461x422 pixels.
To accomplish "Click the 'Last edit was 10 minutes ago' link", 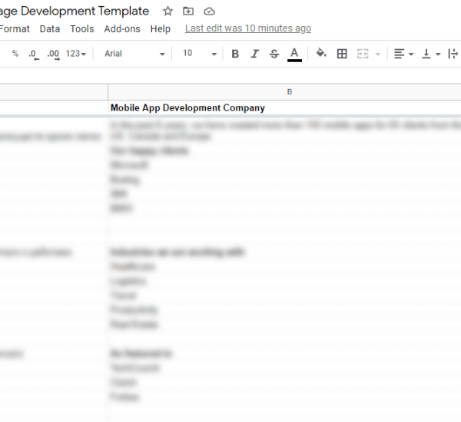I will (248, 28).
